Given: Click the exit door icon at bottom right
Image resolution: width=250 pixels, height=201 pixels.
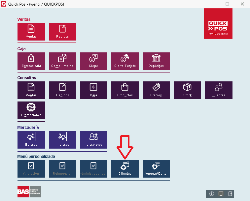Looking at the screenshot, I should pyautogui.click(x=230, y=194).
